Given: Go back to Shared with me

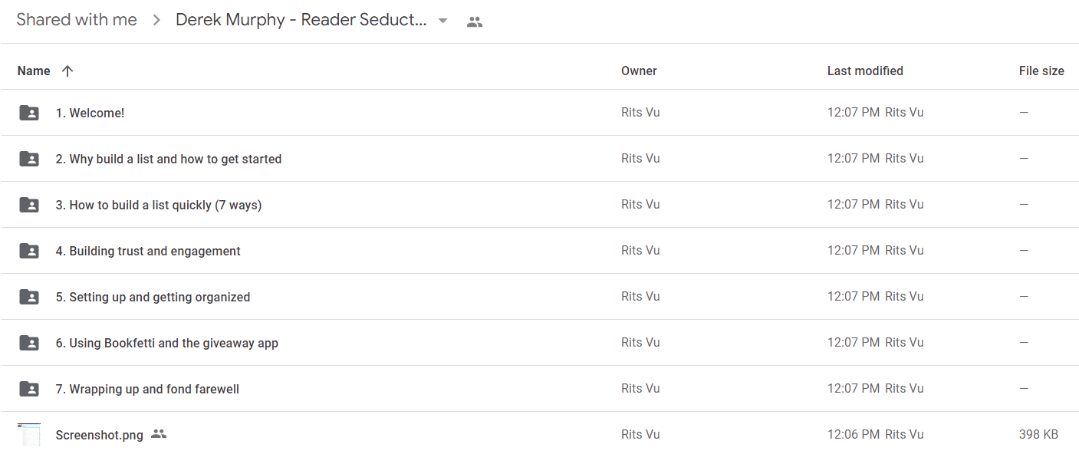Looking at the screenshot, I should coord(77,20).
